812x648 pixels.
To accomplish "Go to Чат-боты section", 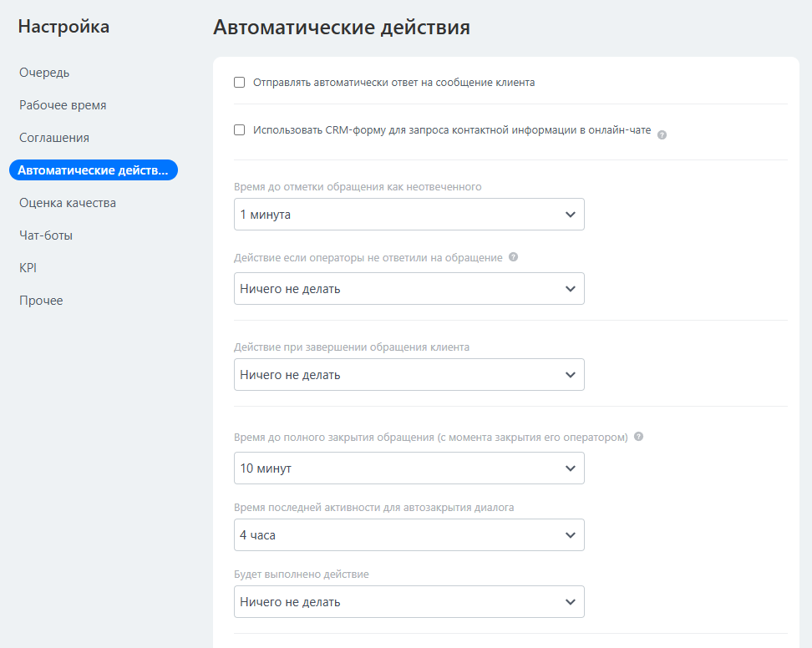I will [46, 235].
